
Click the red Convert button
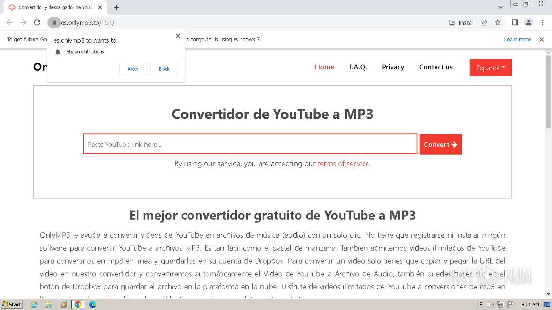[441, 144]
